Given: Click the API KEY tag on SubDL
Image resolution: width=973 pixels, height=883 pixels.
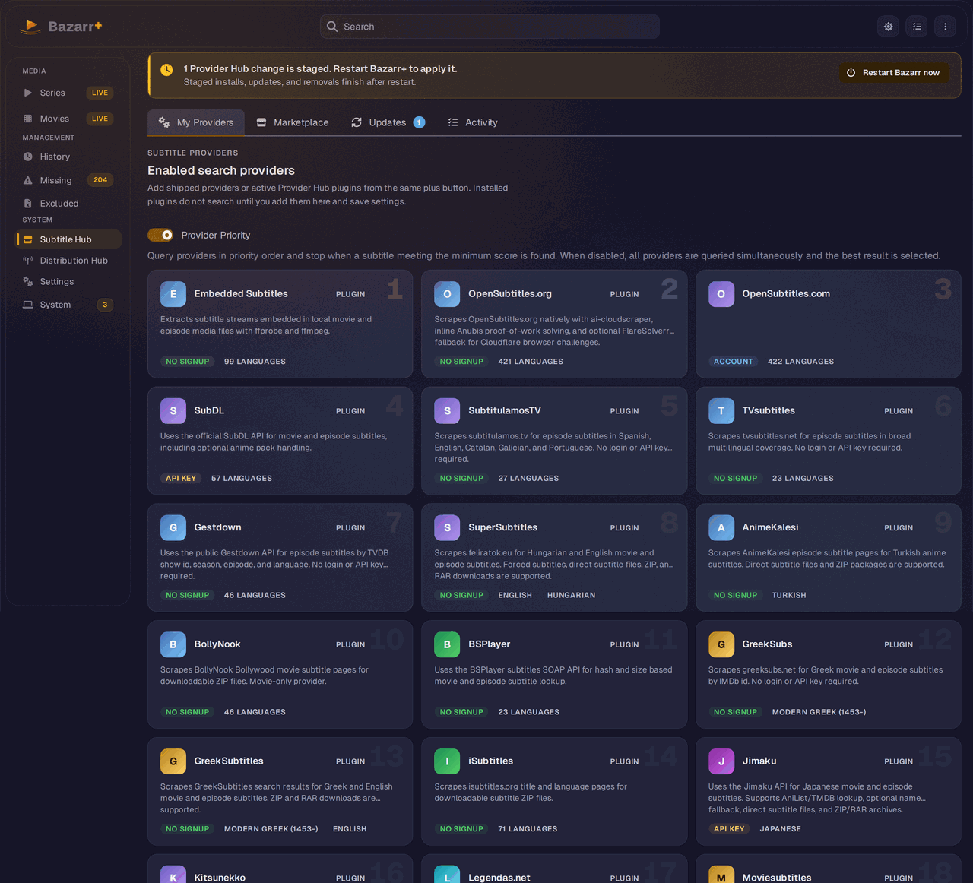Looking at the screenshot, I should (181, 479).
